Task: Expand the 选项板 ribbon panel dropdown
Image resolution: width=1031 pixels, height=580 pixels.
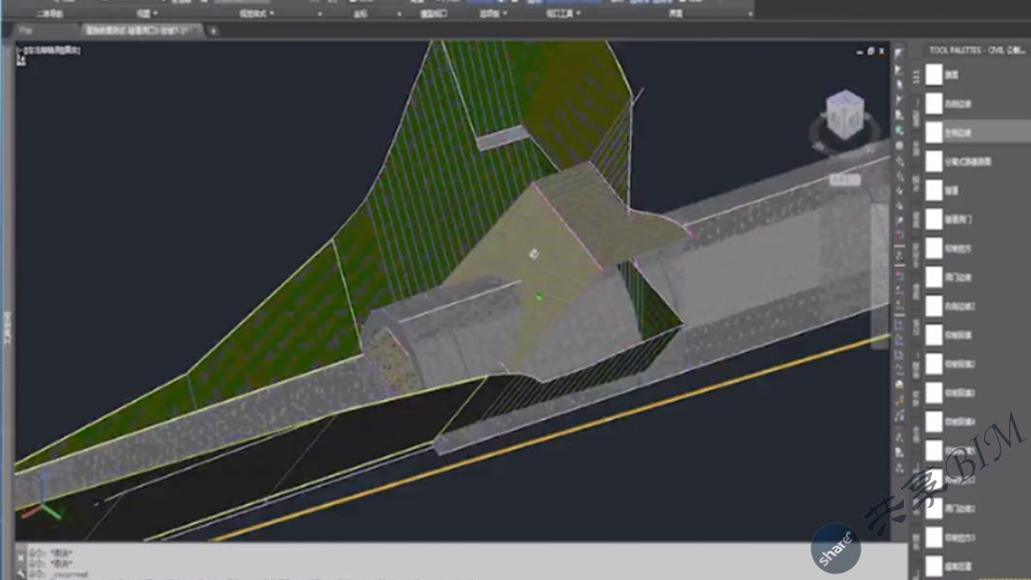Action: pos(493,13)
